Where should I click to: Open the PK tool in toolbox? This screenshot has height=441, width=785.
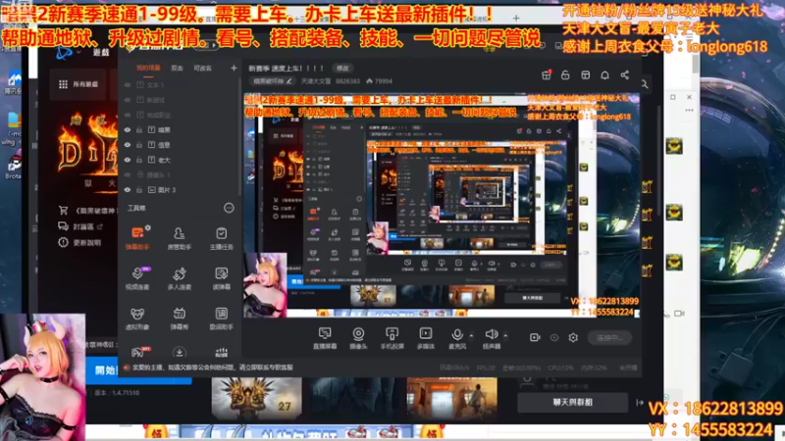138,353
